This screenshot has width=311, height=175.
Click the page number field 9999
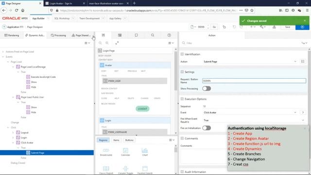click(201, 27)
